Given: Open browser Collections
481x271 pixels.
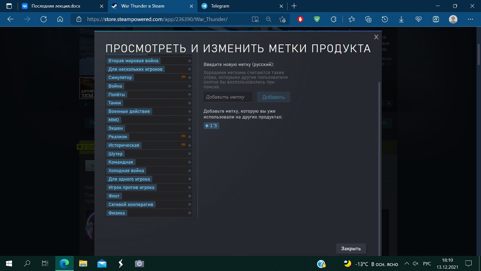Looking at the screenshot, I should 368,19.
